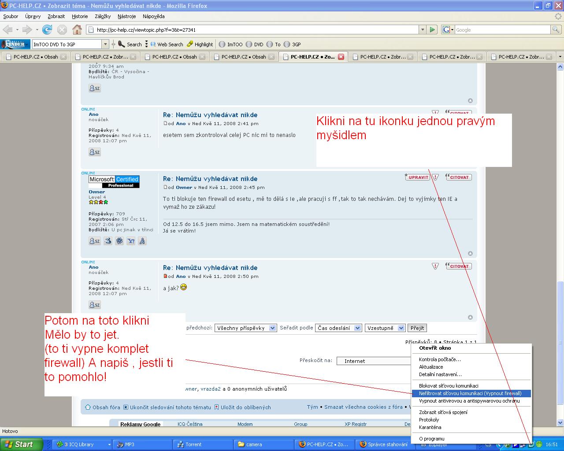
Task: Open the 'Všechny příspěvky' dropdown
Action: coord(245,328)
